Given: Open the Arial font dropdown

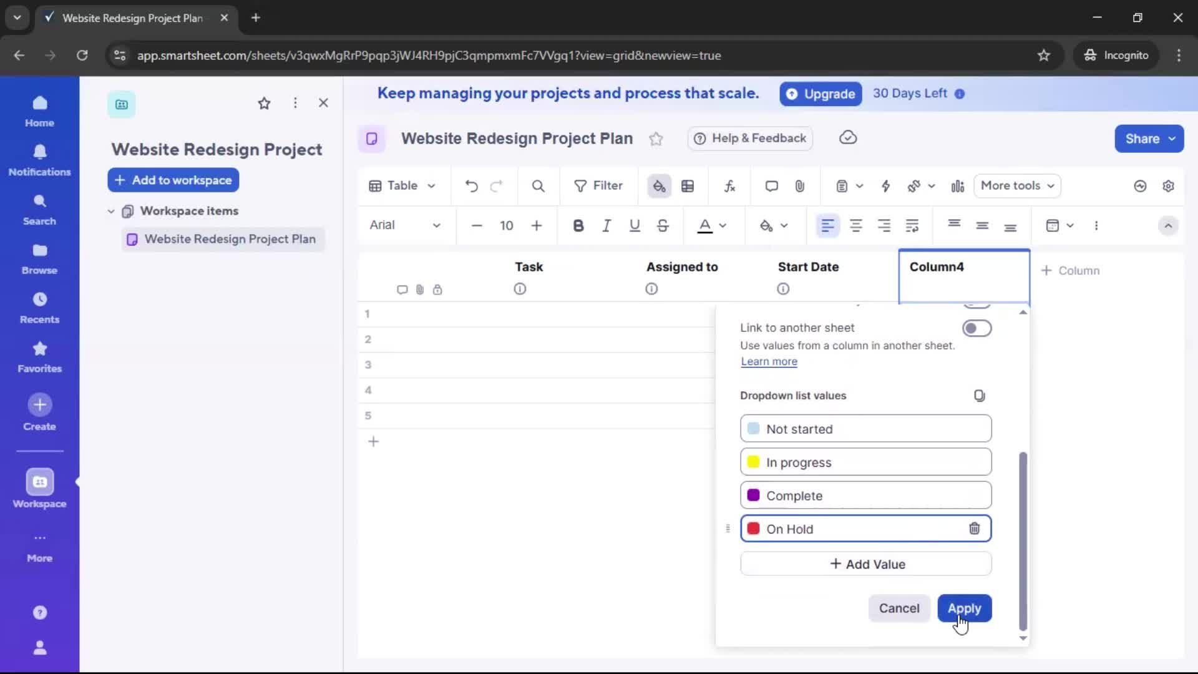Looking at the screenshot, I should tap(406, 225).
